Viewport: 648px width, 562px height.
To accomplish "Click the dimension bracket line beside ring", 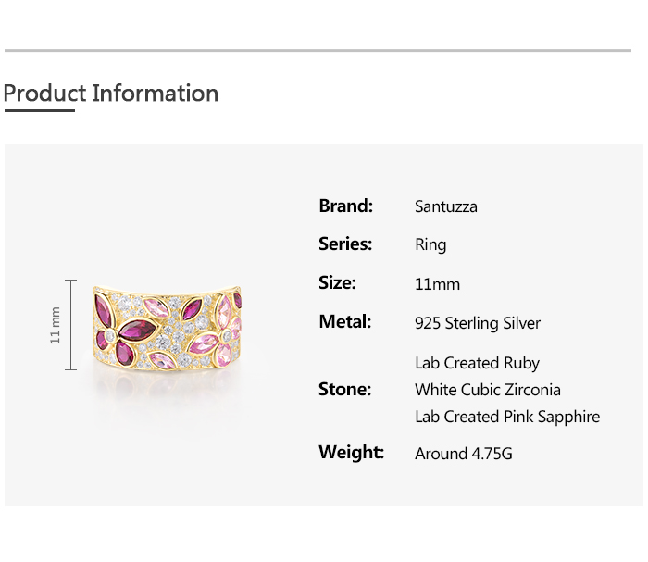I will coord(71,325).
